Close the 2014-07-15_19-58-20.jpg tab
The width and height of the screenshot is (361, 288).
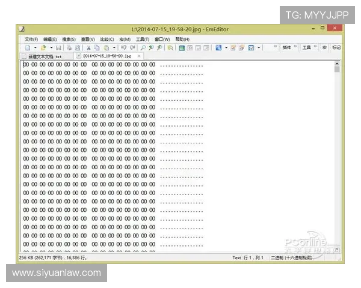139,56
